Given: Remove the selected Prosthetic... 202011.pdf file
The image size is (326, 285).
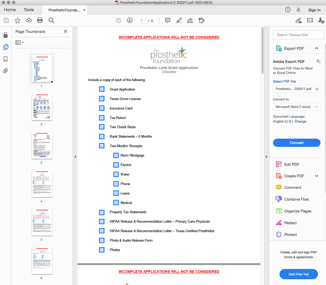Looking at the screenshot, I should 317,89.
